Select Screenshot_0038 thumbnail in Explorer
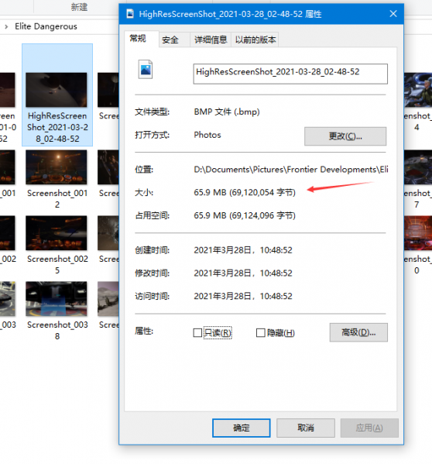Image resolution: width=432 pixels, height=464 pixels. coord(57,298)
